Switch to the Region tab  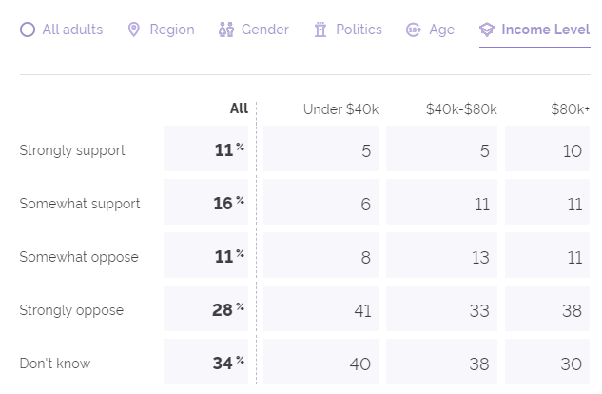(x=172, y=30)
